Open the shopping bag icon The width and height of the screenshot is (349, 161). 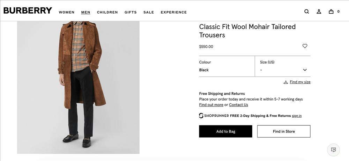click(x=331, y=12)
